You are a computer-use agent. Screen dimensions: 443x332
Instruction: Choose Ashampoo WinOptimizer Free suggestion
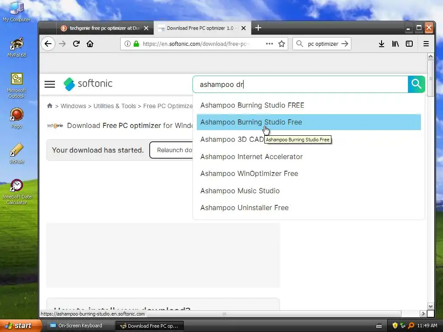pos(309,174)
